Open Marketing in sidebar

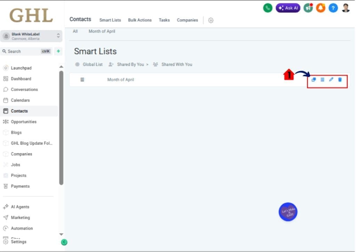[x=21, y=218]
